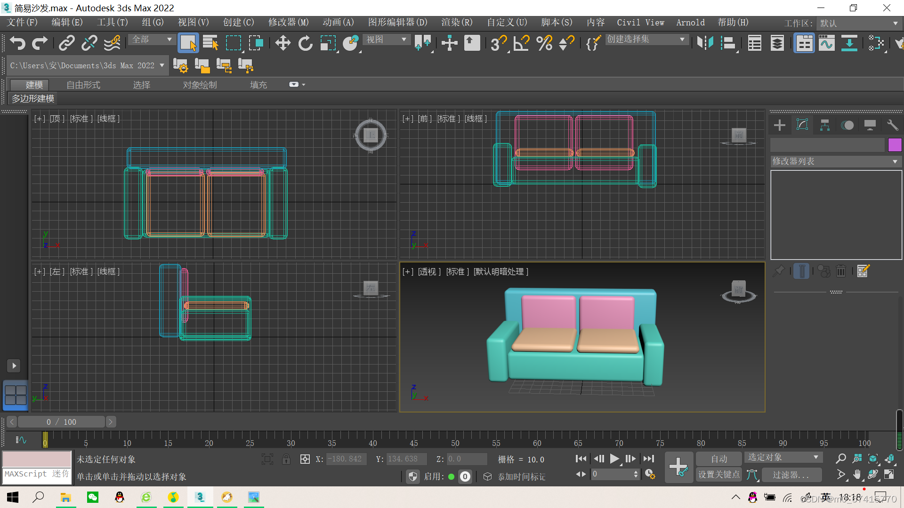
Task: Click the Play animation button
Action: point(613,459)
